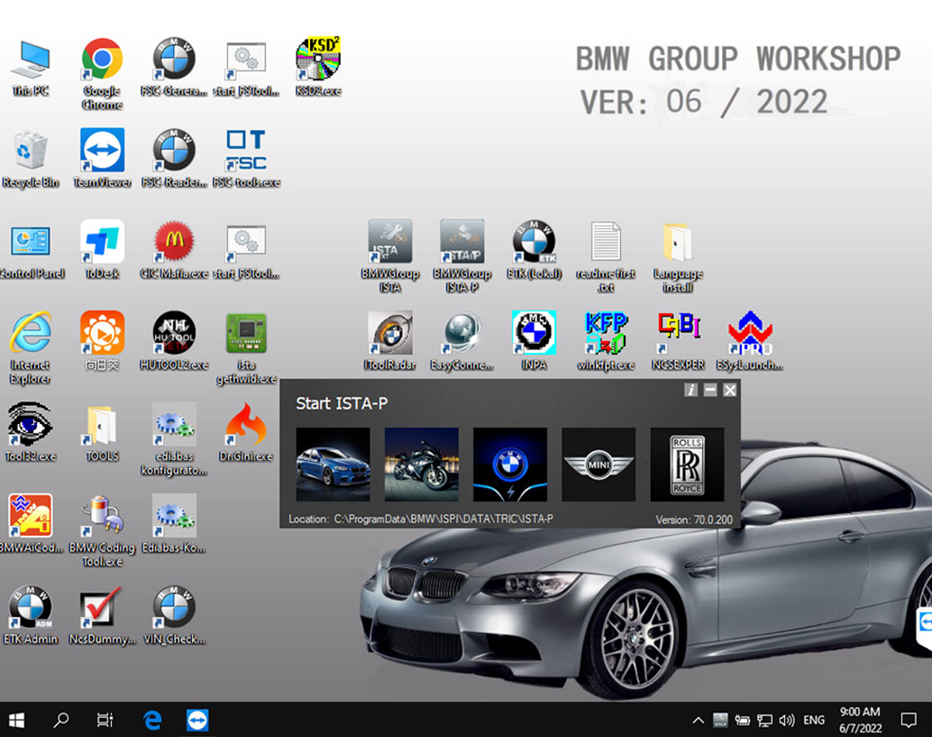
Task: Select the ista gethwid.exe chip icon
Action: click(x=246, y=347)
